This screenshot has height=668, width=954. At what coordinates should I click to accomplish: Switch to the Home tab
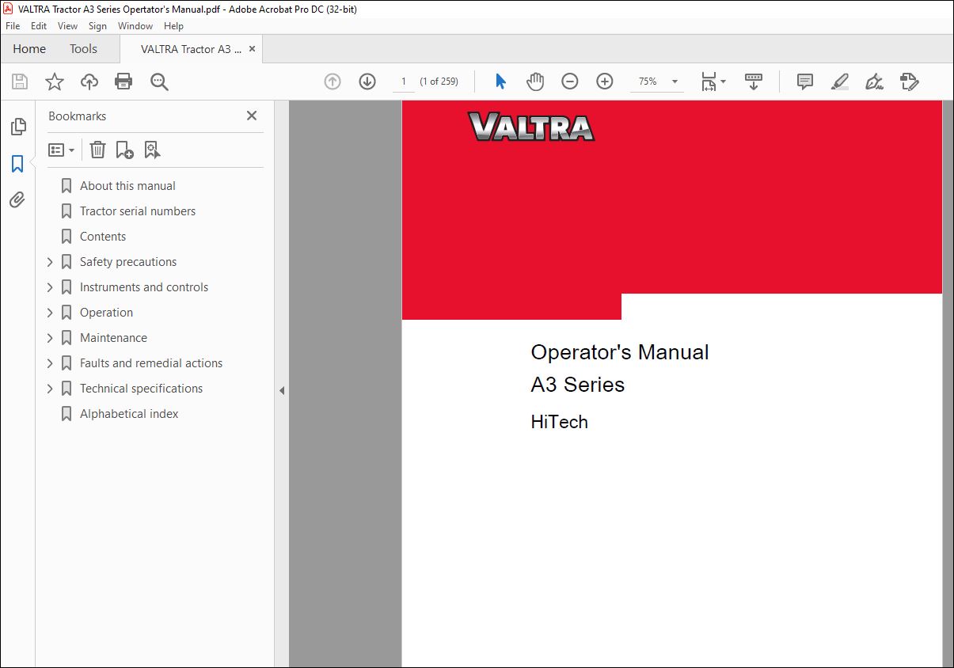29,49
